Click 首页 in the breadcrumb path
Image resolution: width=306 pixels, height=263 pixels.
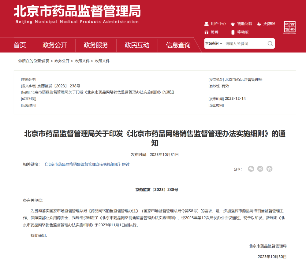pos(46,61)
